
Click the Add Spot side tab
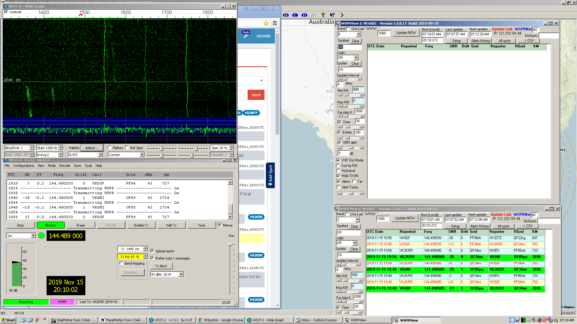(x=270, y=175)
